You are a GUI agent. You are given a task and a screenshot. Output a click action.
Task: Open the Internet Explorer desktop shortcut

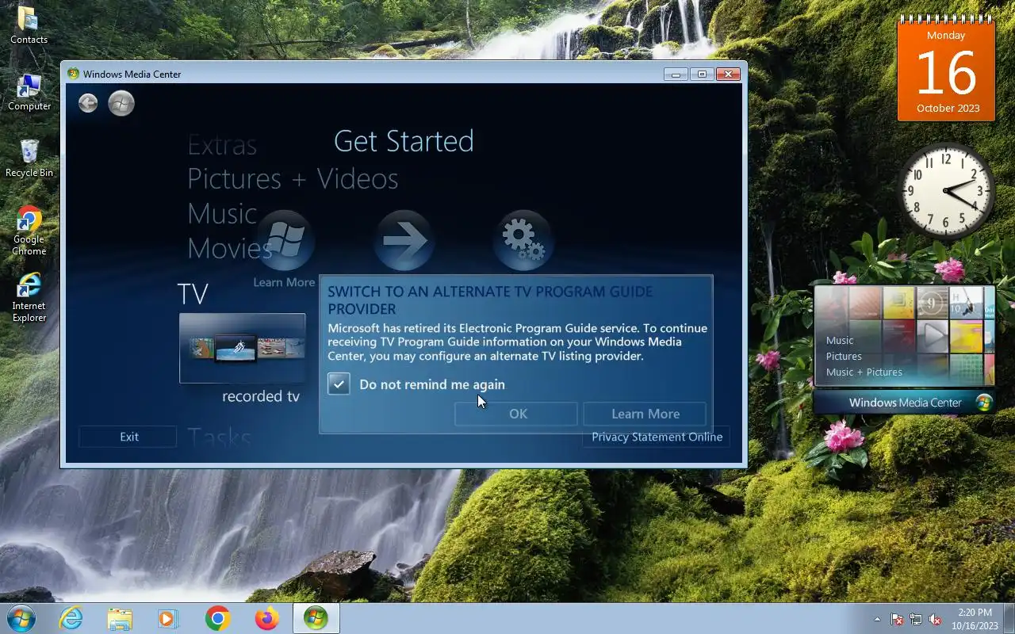coord(29,297)
